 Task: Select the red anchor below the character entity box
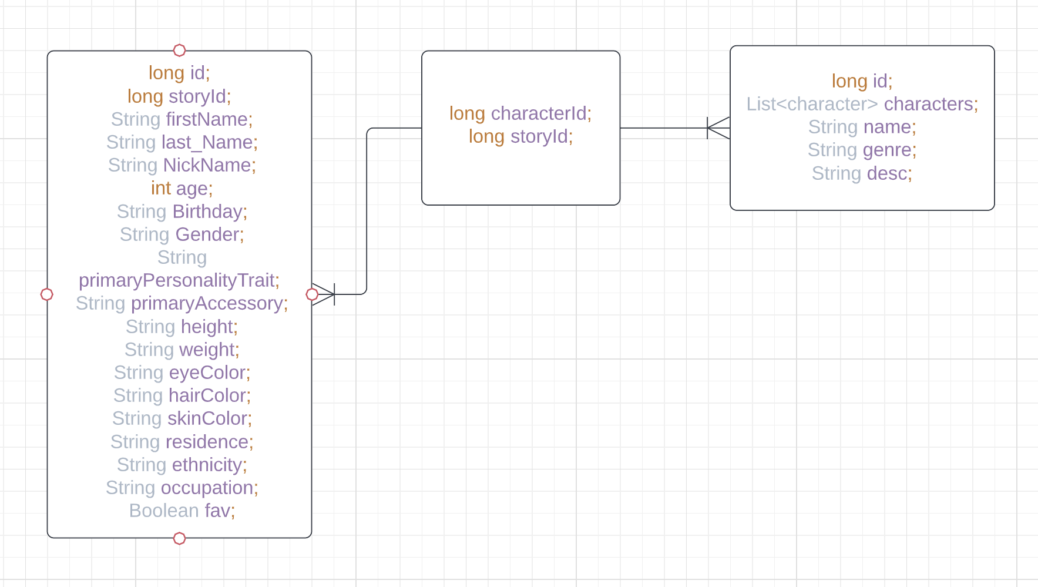coord(179,538)
